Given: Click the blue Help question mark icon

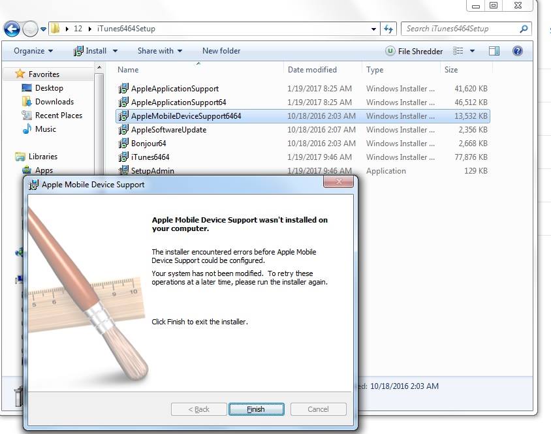Looking at the screenshot, I should (x=517, y=52).
